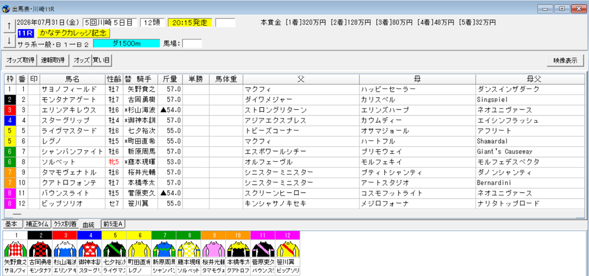Select horse name ソルベット
The image size is (589, 276).
[59, 162]
